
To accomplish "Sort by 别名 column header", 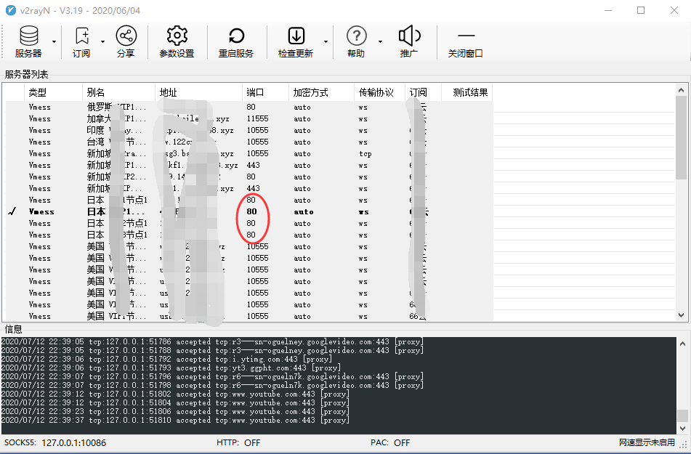I will click(x=118, y=92).
